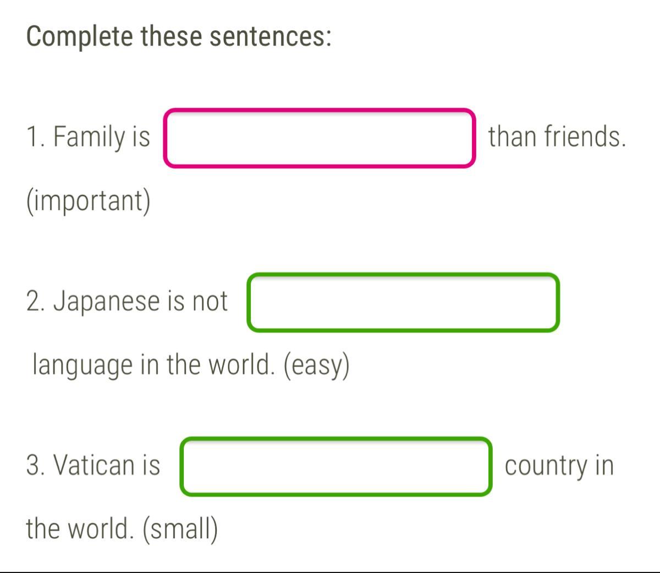This screenshot has width=660, height=573.
Task: Click the "than friends." text
Action: pos(557,137)
